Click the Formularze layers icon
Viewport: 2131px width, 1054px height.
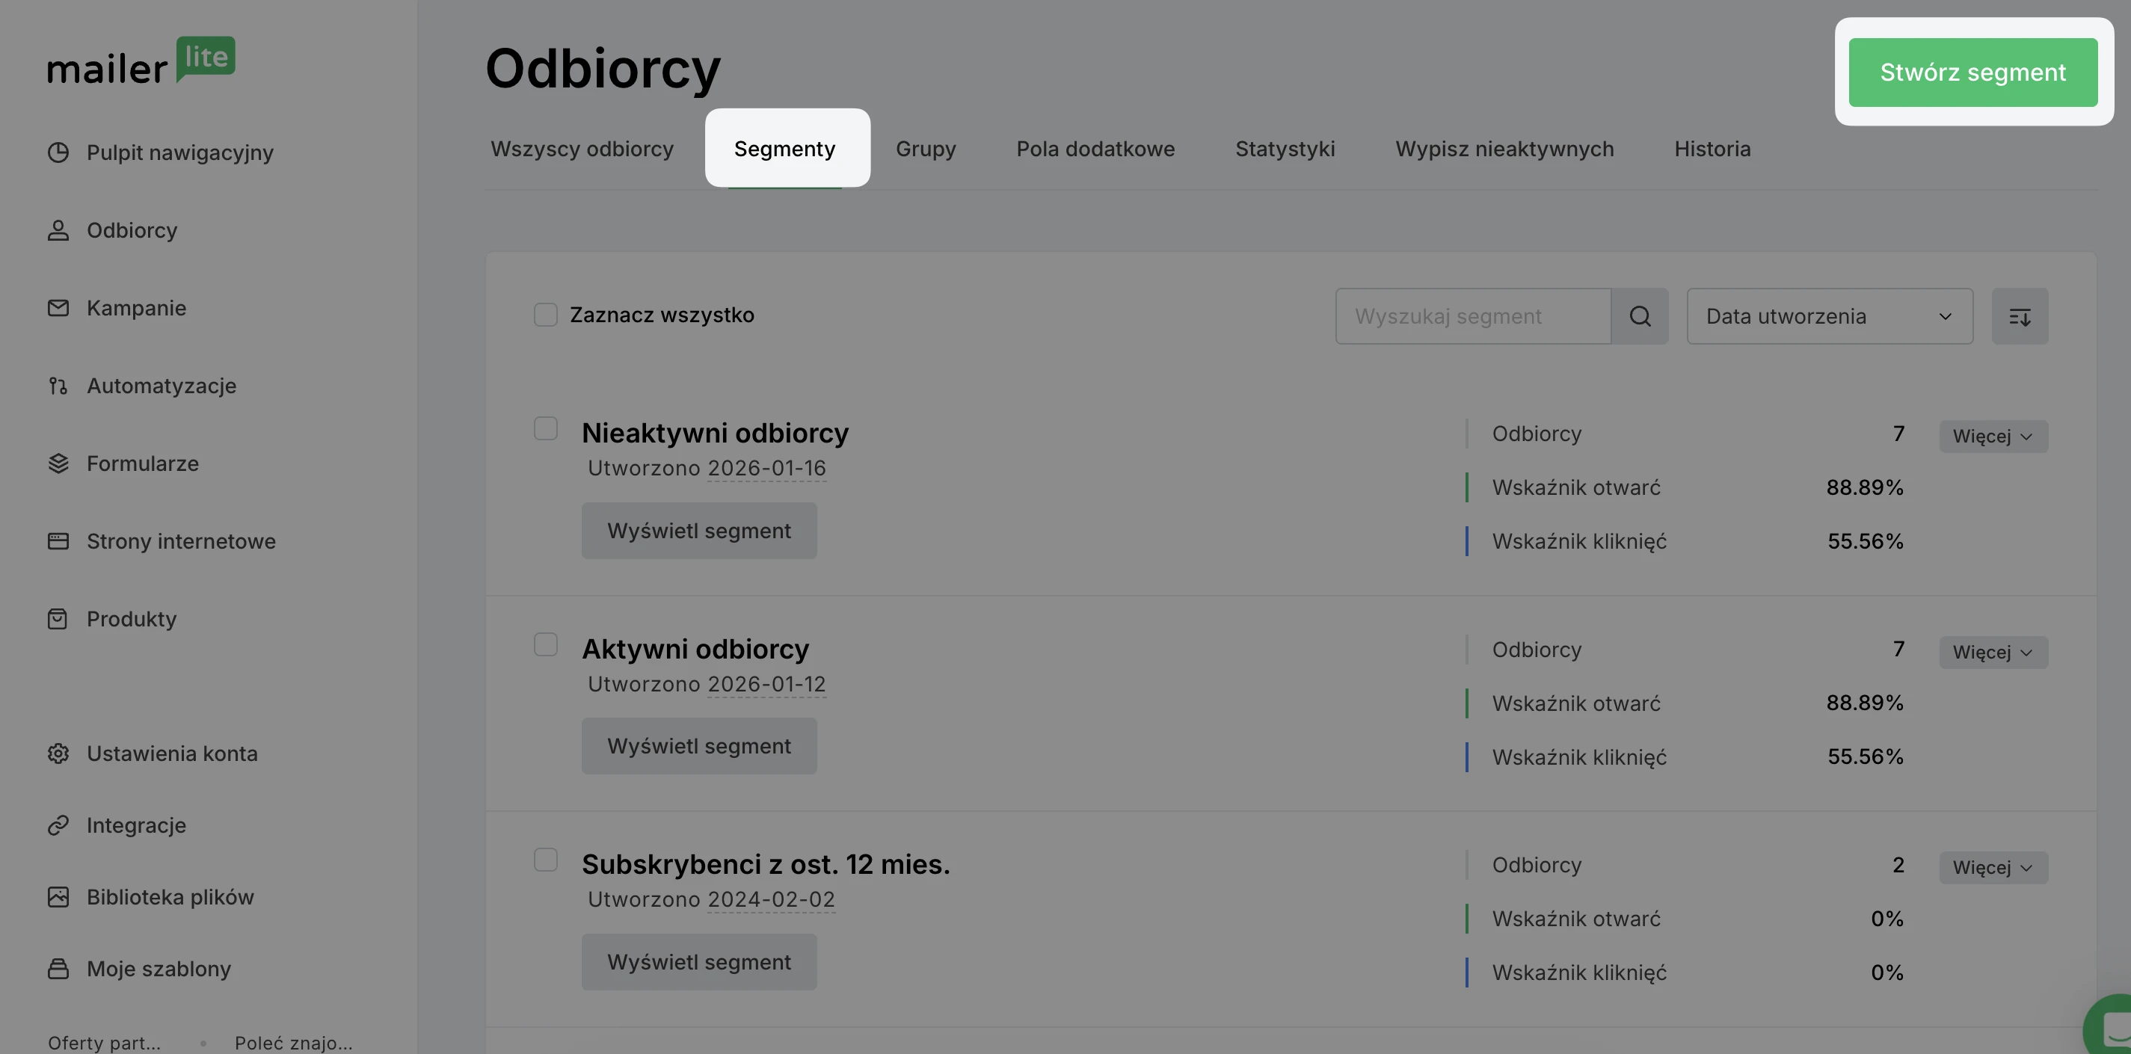point(58,463)
